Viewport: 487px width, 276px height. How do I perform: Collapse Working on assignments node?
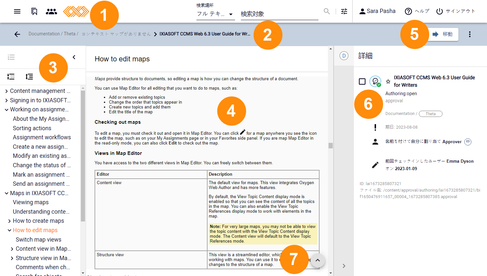6,110
